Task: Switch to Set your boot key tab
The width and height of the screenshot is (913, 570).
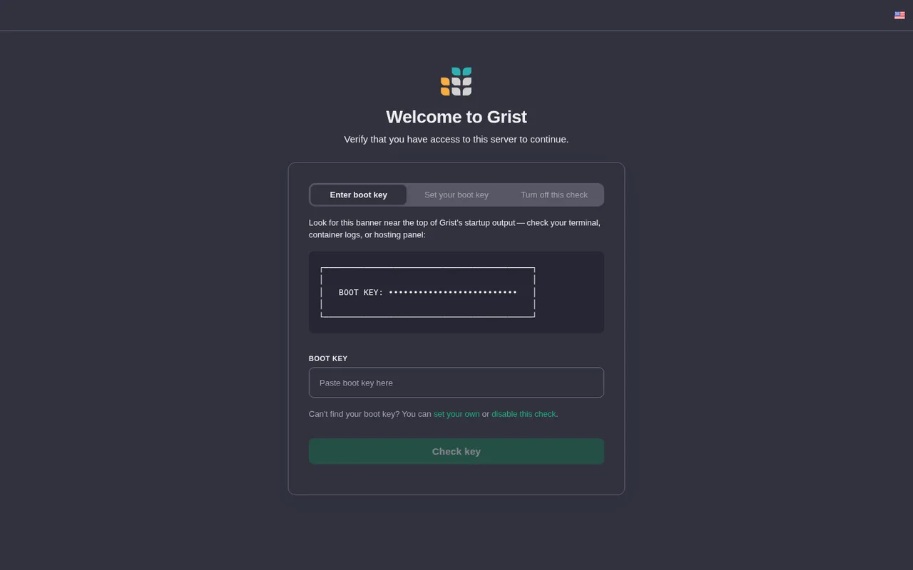Action: tap(456, 195)
